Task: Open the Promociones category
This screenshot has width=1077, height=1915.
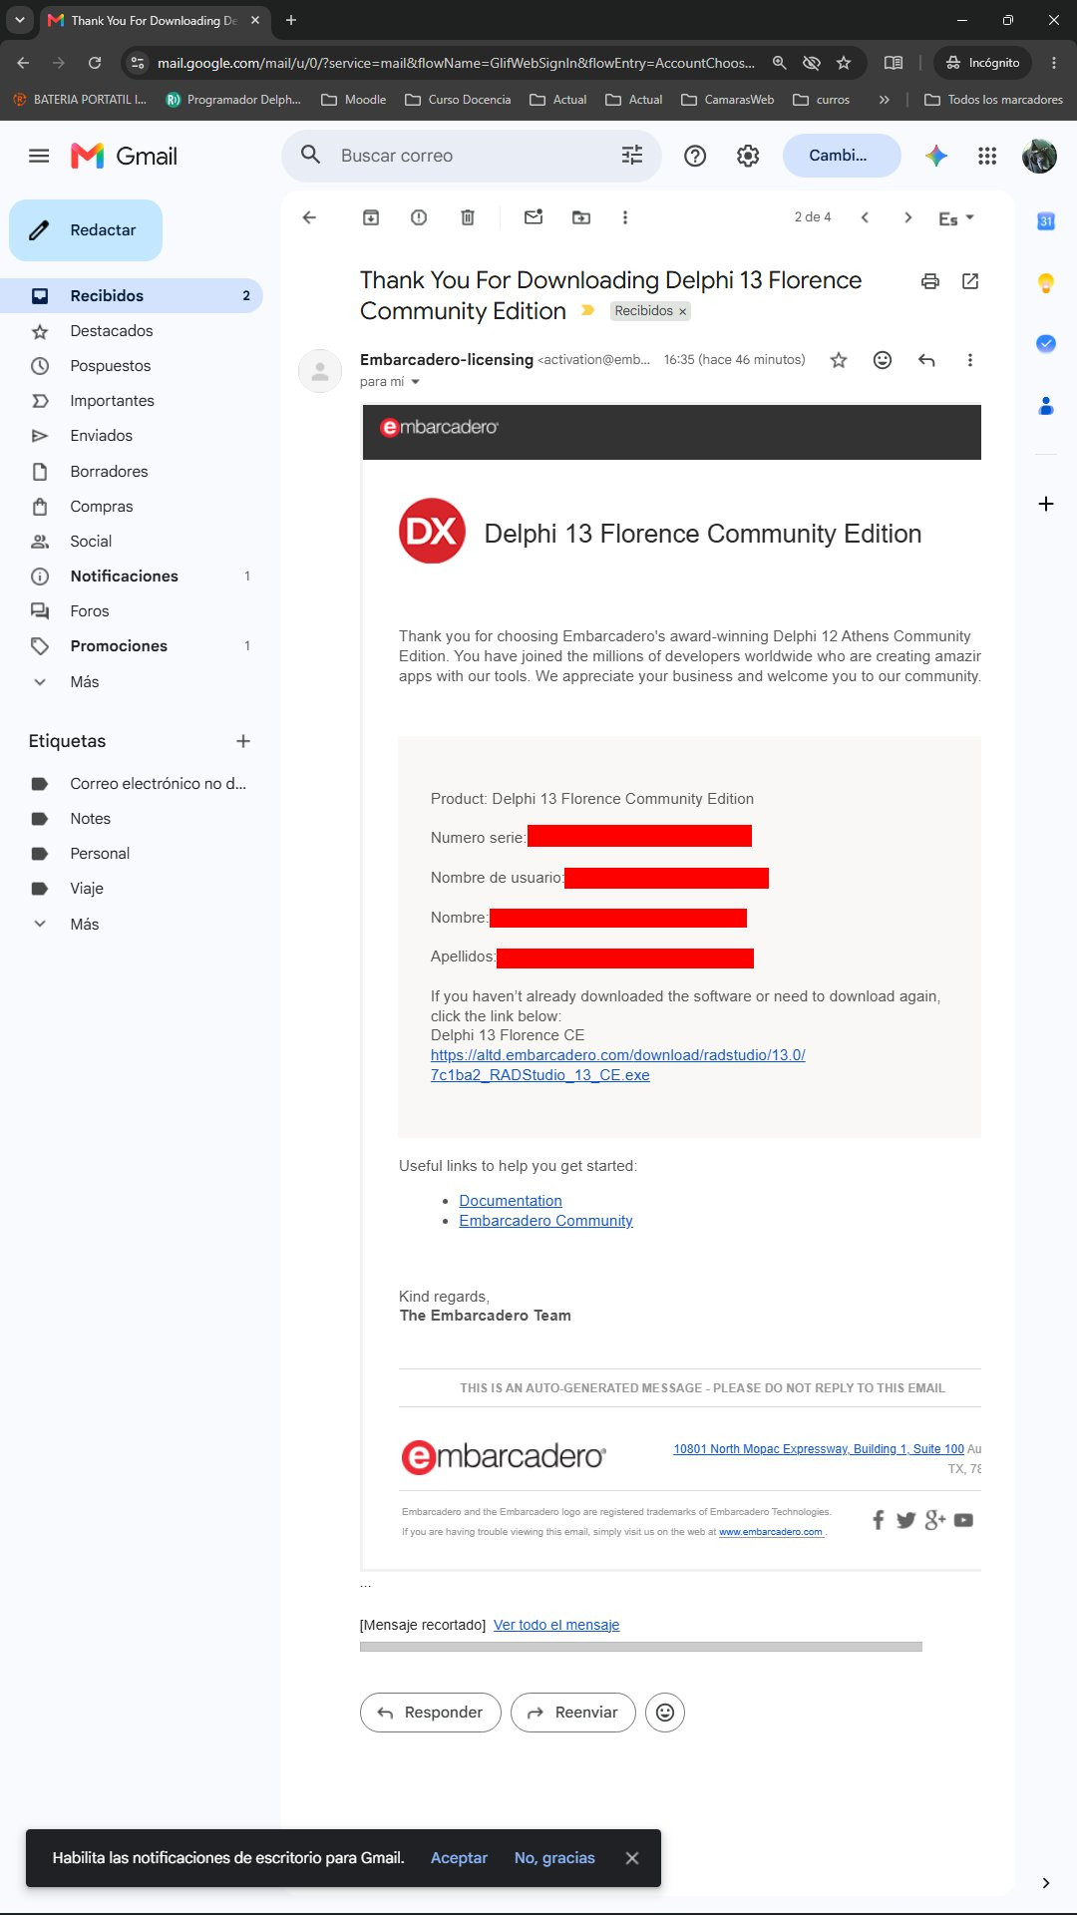Action: [132, 646]
